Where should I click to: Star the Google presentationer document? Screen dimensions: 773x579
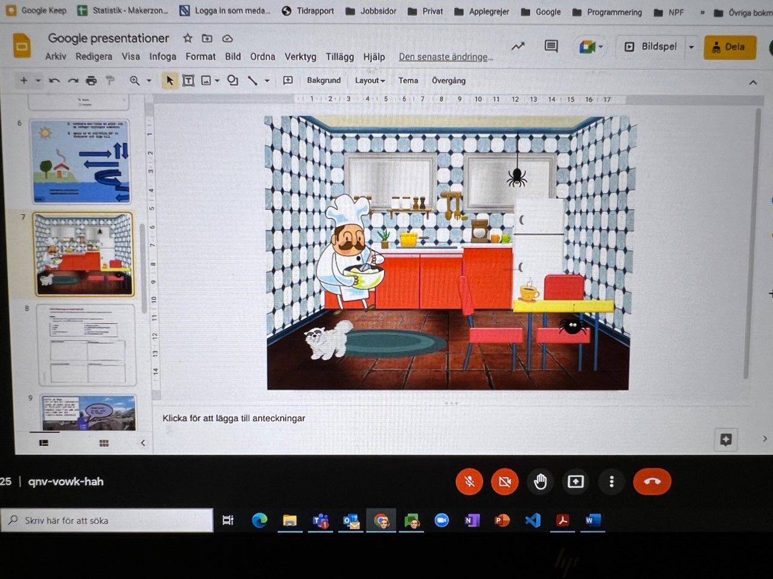point(188,38)
